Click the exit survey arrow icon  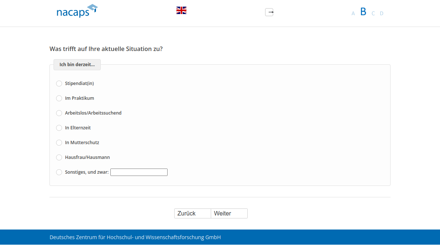pyautogui.click(x=269, y=12)
